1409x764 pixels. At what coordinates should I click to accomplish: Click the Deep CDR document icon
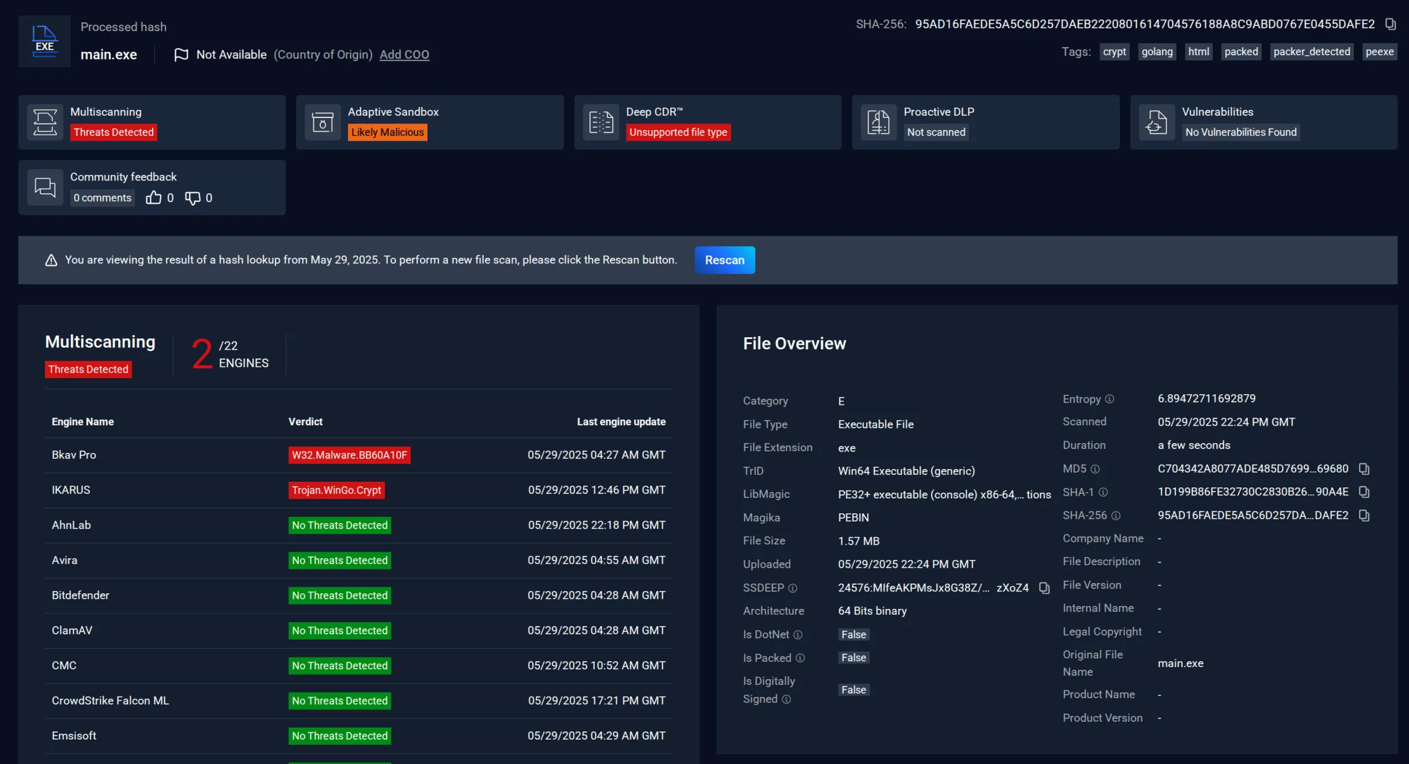[601, 122]
